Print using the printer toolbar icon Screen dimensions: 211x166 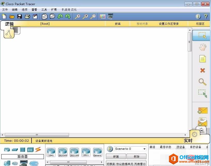pyautogui.click(x=27, y=16)
